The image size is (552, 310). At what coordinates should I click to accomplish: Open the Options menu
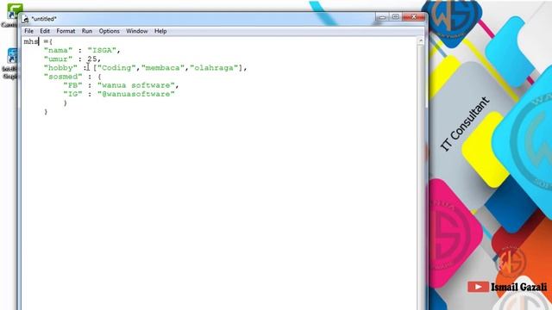(x=110, y=31)
